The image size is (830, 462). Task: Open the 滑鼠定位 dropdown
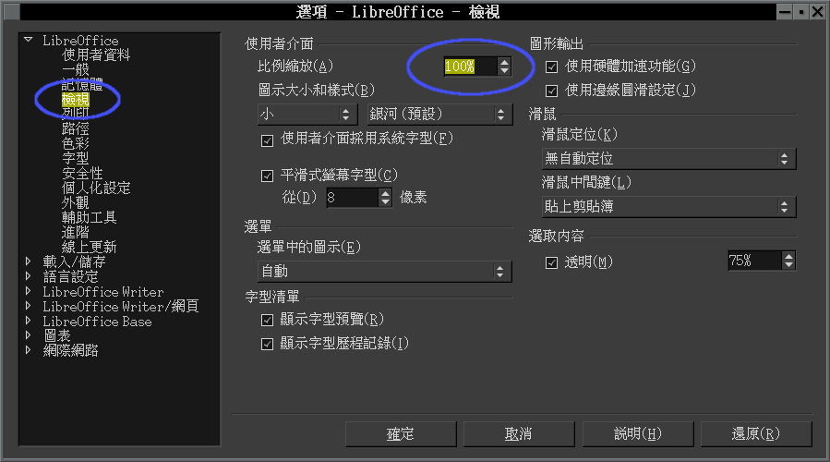pyautogui.click(x=668, y=158)
